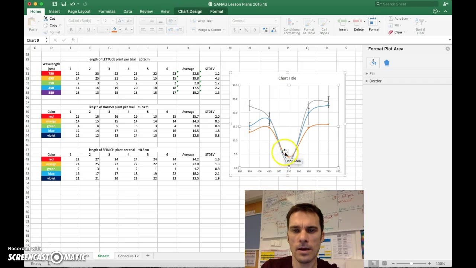
Task: Toggle bold formatting on selected cell
Action: coord(71,29)
